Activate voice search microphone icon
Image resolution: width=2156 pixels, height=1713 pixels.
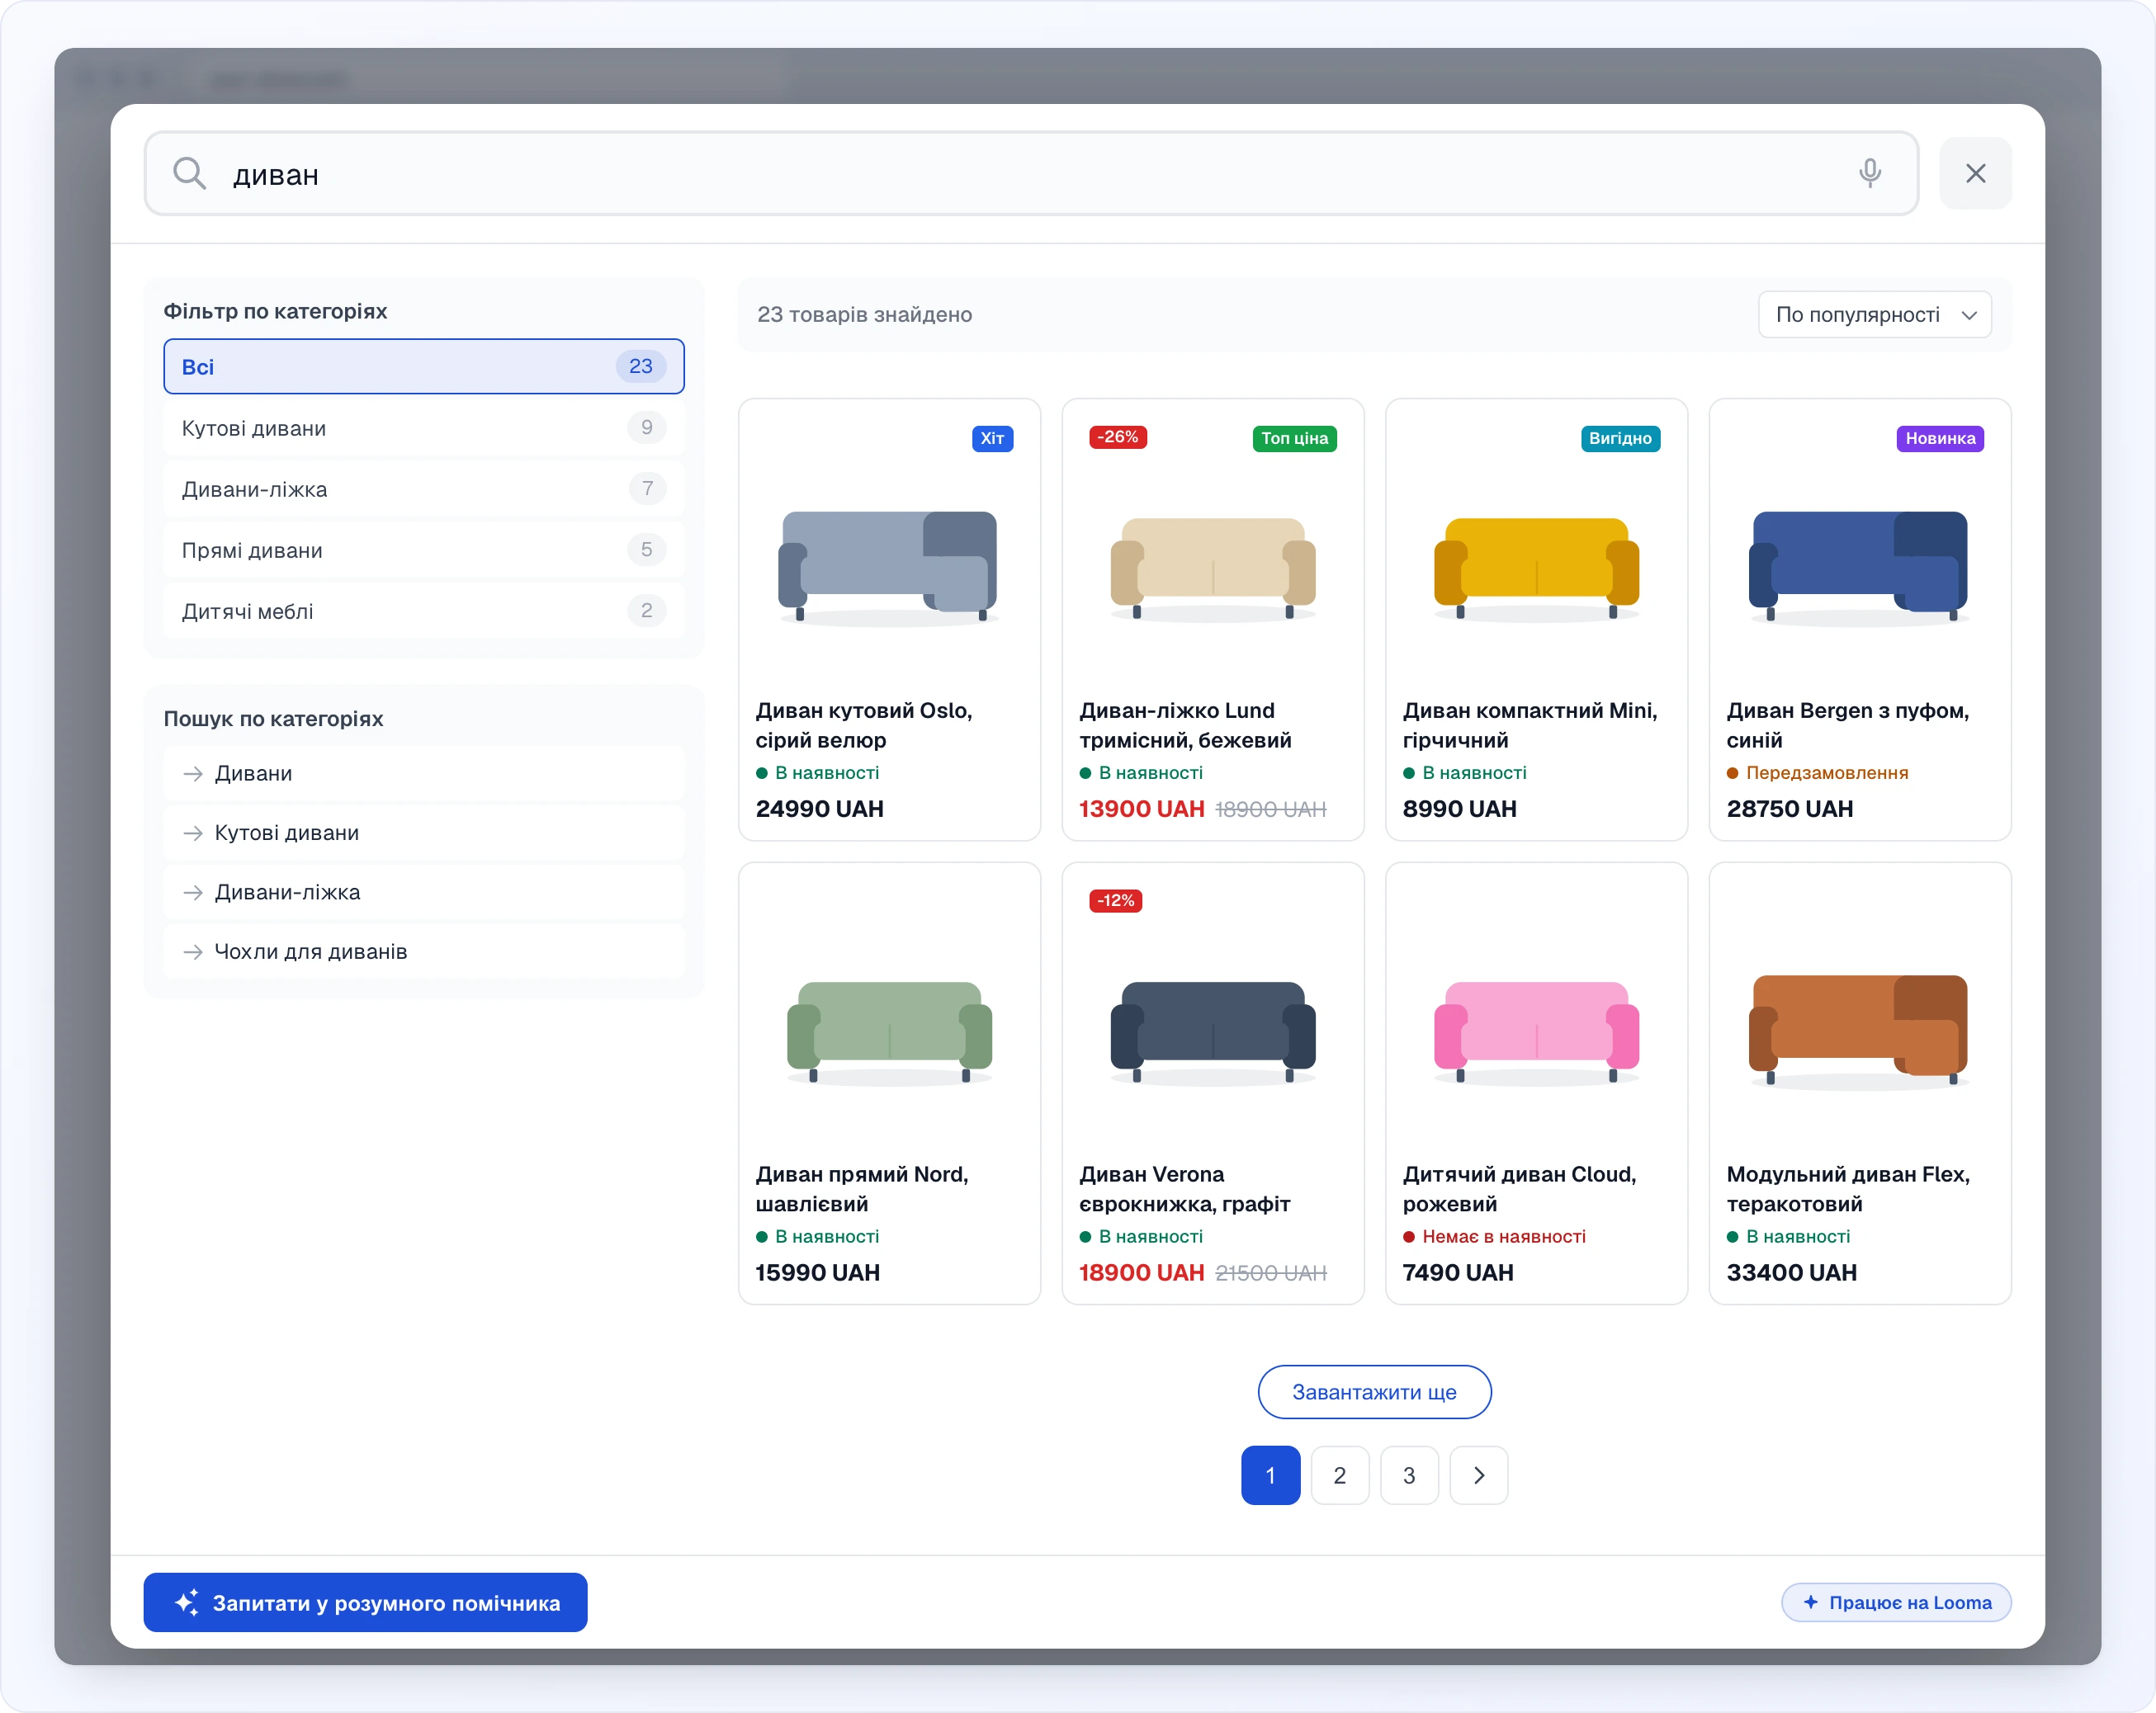[x=1869, y=173]
